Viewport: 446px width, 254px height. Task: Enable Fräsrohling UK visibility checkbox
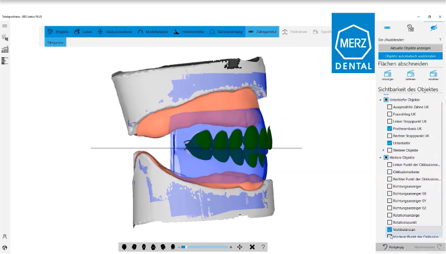tap(389, 114)
